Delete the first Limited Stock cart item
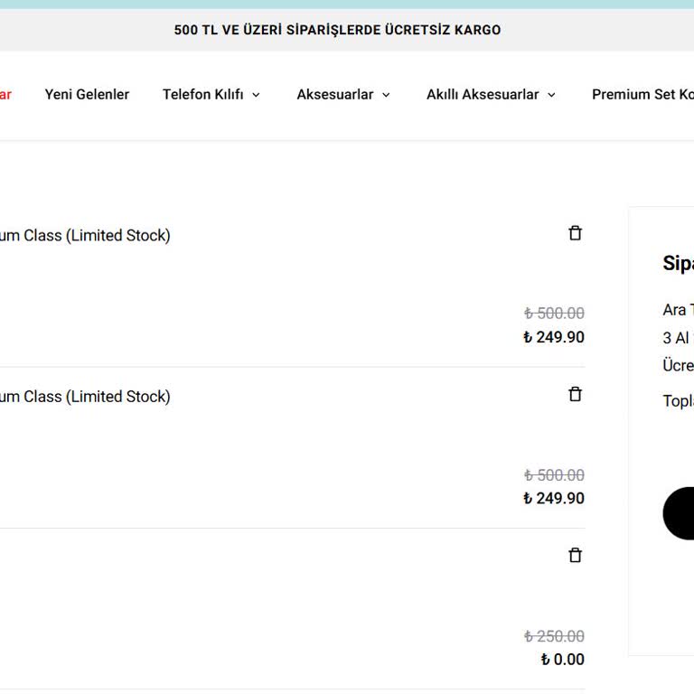The height and width of the screenshot is (694, 694). (575, 233)
